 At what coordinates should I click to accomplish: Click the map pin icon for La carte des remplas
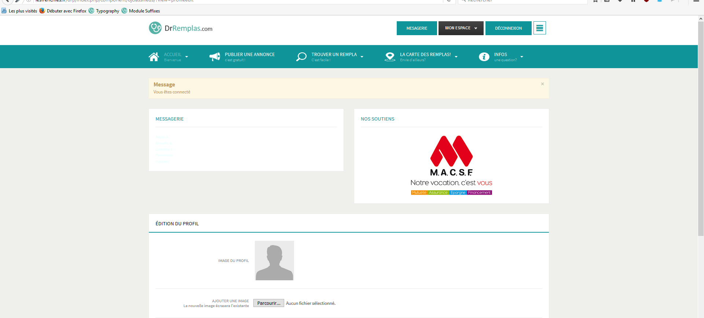coord(390,57)
